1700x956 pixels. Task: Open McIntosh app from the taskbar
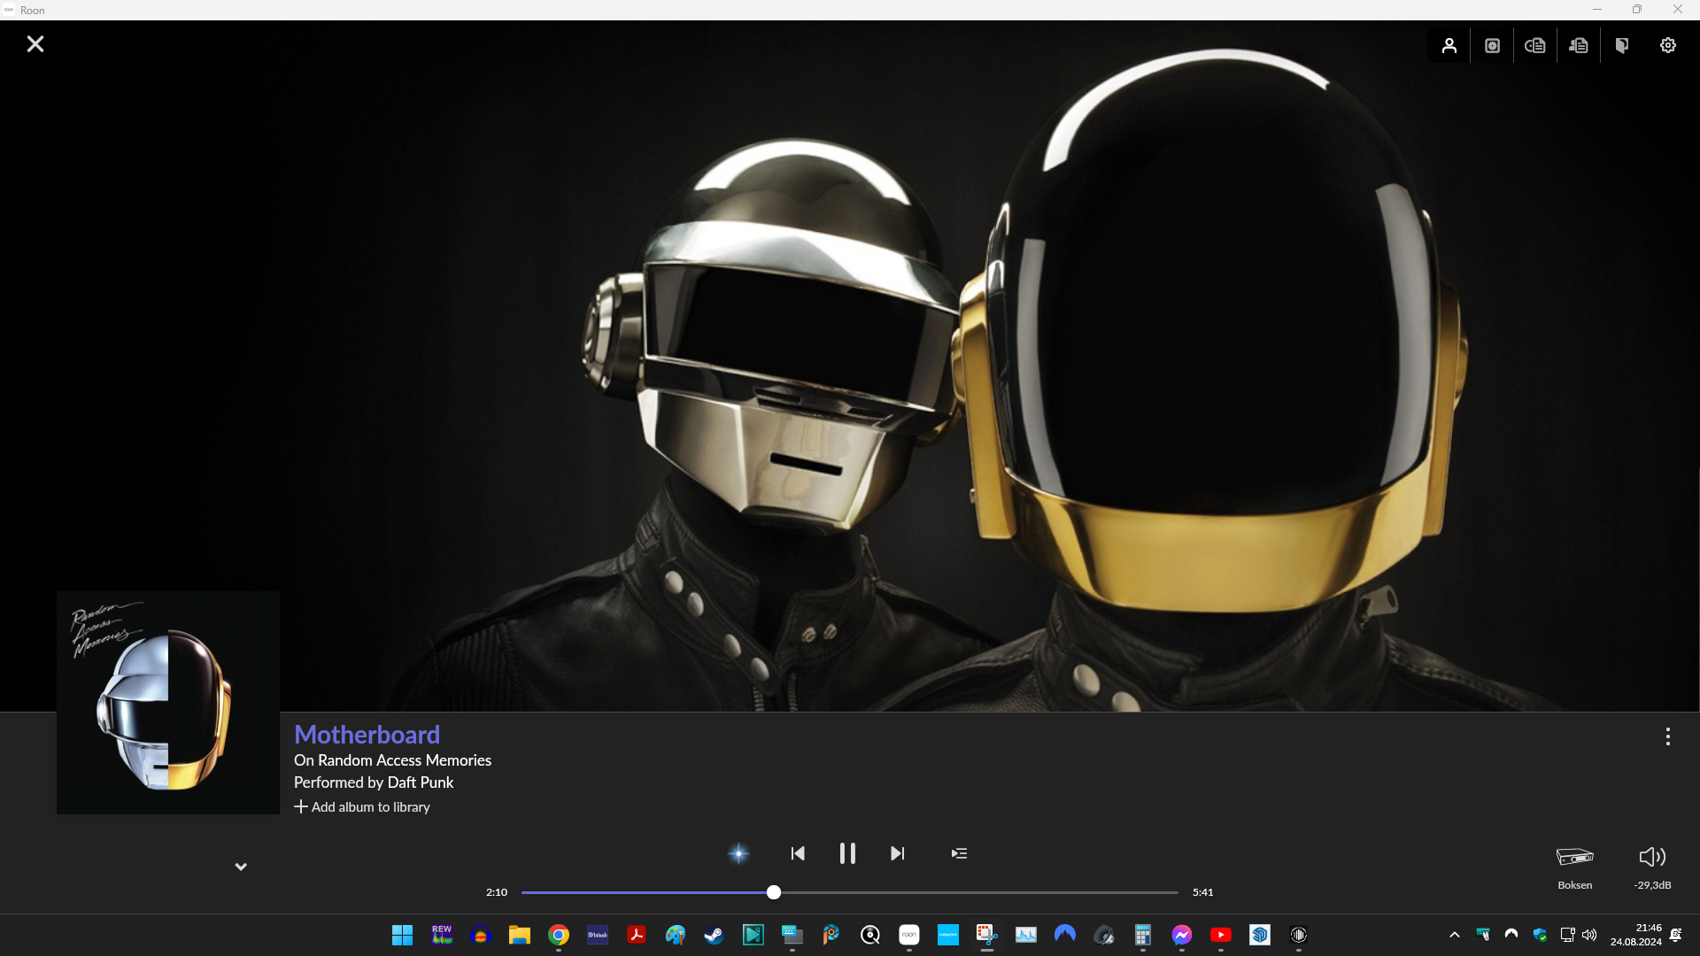click(x=598, y=935)
